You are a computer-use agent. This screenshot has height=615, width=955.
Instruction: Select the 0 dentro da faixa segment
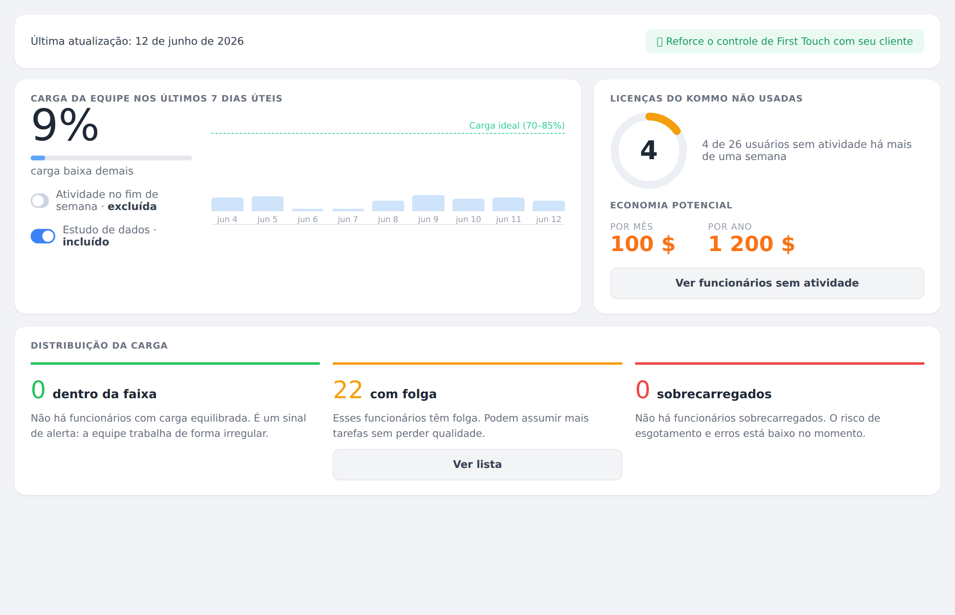(x=175, y=401)
